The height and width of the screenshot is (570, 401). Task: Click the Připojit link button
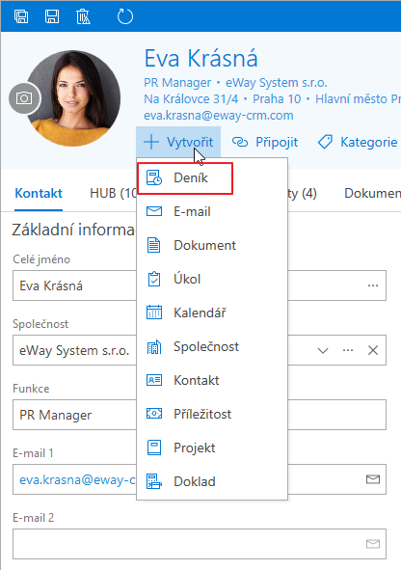[x=265, y=142]
